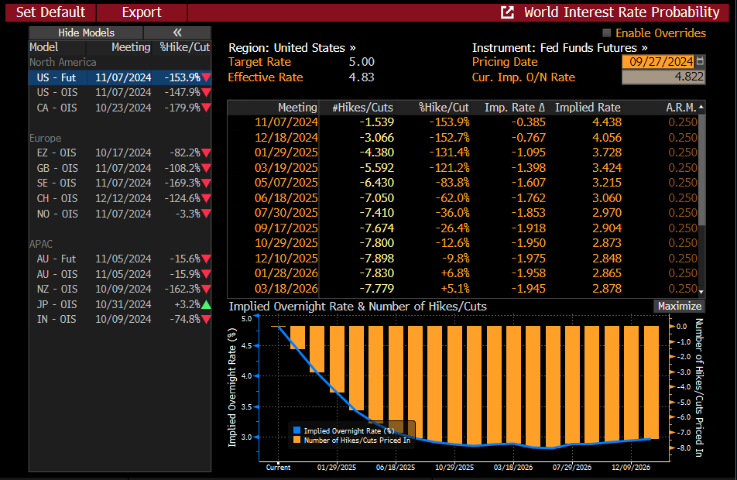Viewport: 737px width, 480px height.
Task: Select the GB - OIS model row
Action: 120,168
